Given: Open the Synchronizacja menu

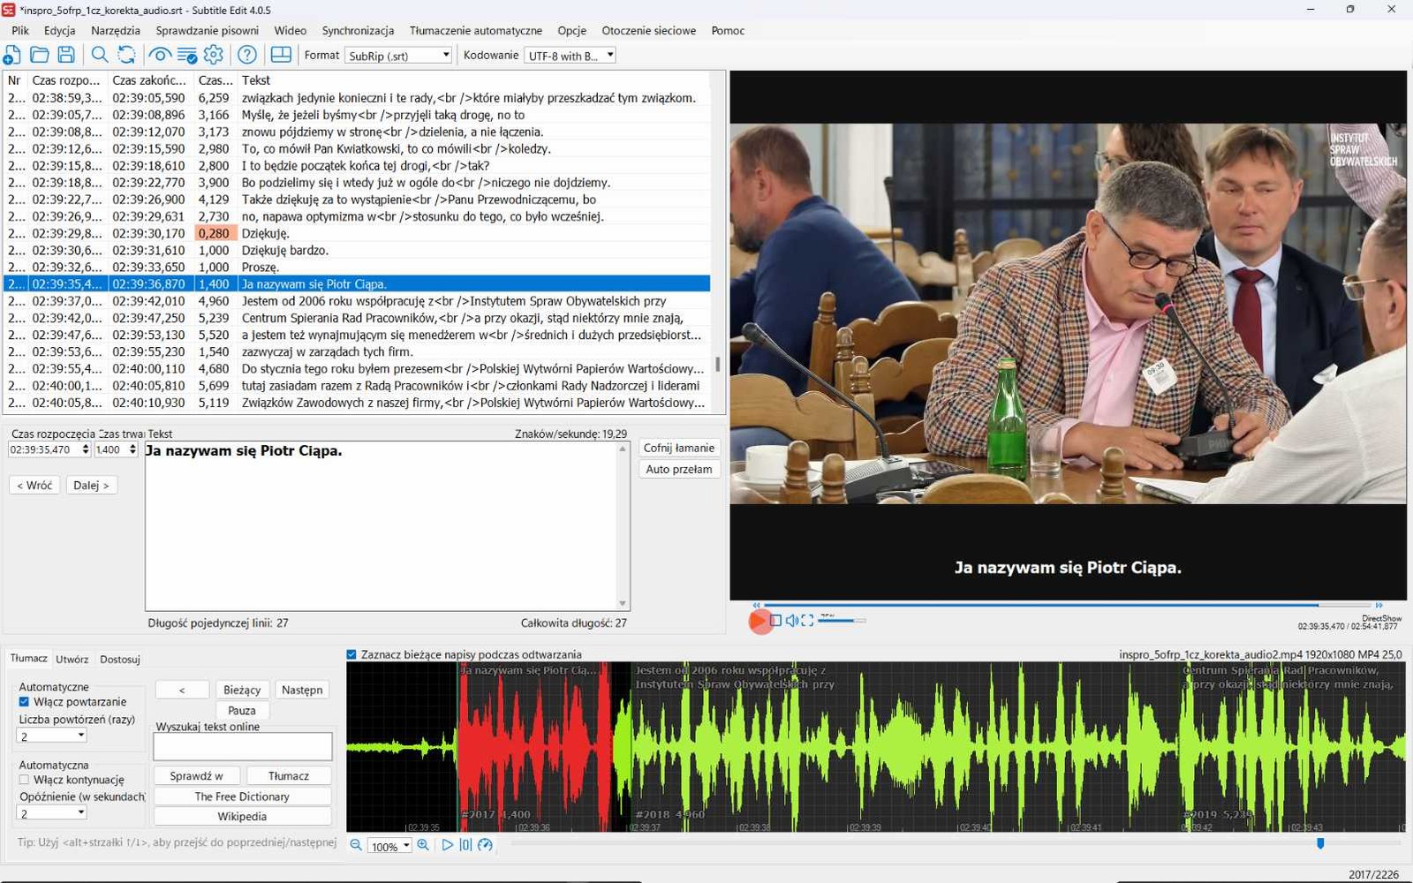Looking at the screenshot, I should pyautogui.click(x=358, y=30).
